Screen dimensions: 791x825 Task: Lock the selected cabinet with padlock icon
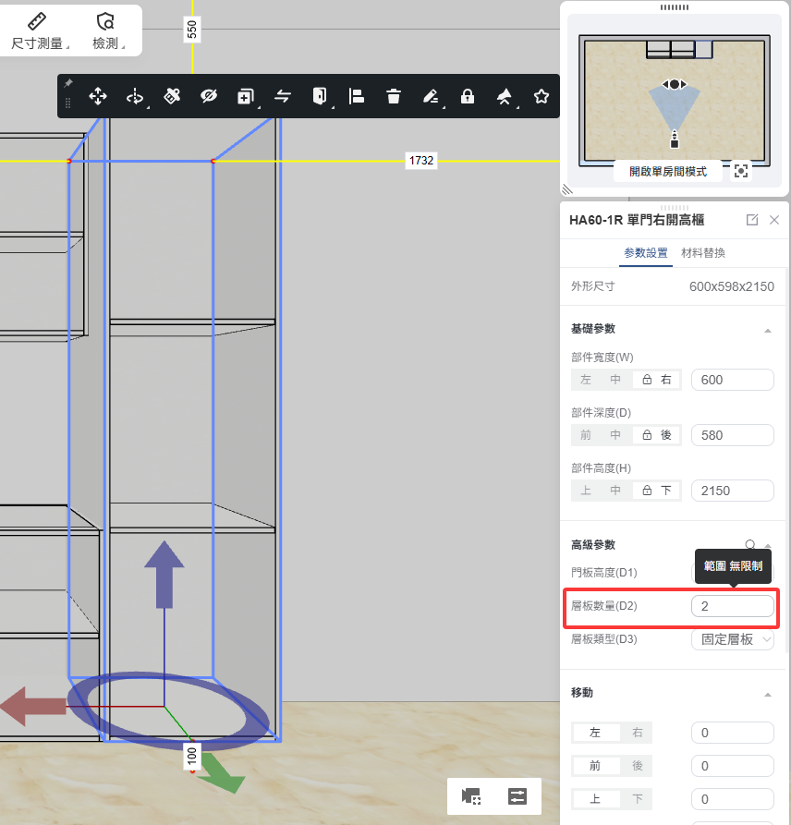pyautogui.click(x=468, y=96)
